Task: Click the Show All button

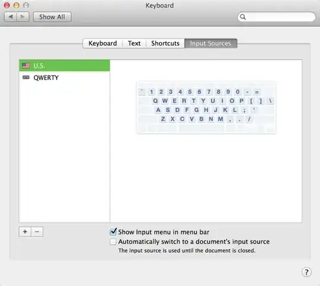Action: click(52, 17)
